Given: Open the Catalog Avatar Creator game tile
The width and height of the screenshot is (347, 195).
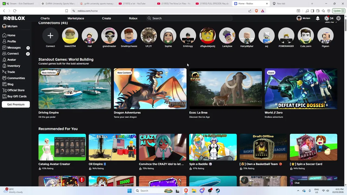Looking at the screenshot, I should click(62, 147).
